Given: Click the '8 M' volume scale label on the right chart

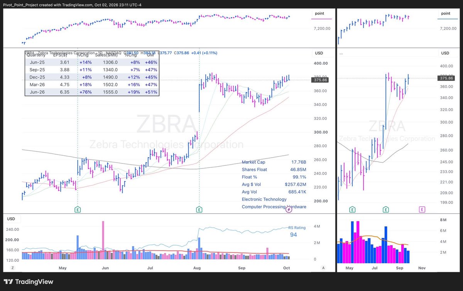Looking at the screenshot, I should coord(444,220).
